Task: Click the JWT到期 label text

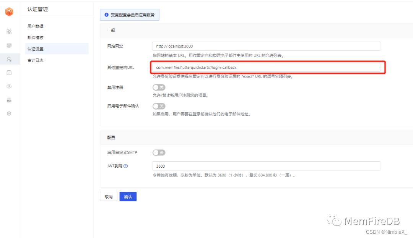Action: (115, 166)
